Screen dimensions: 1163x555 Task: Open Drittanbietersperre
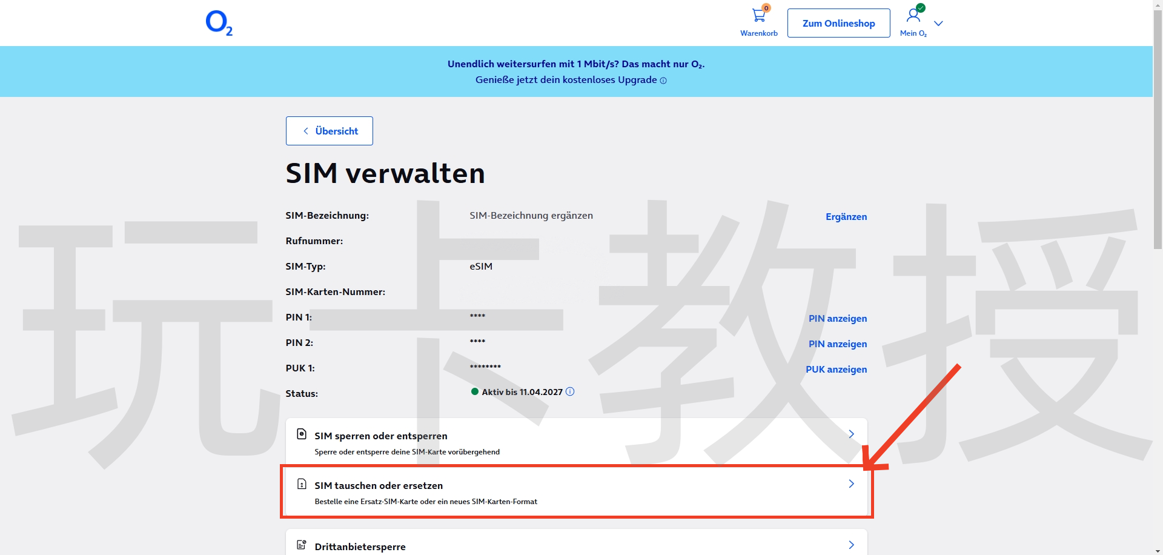(577, 542)
